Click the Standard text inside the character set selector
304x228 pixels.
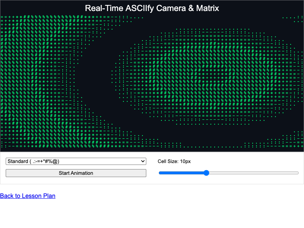tap(18, 161)
